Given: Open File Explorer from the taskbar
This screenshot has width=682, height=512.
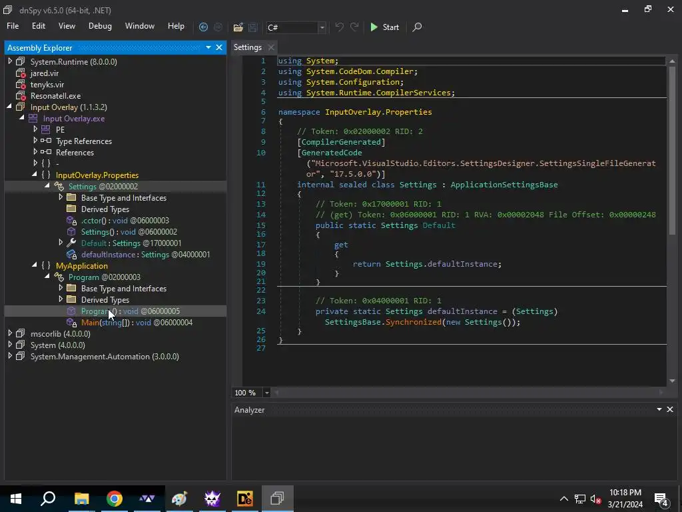Looking at the screenshot, I should tap(81, 499).
